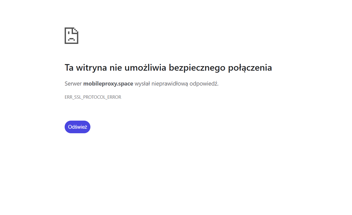Click the bold mobileproxy.space server name

108,84
